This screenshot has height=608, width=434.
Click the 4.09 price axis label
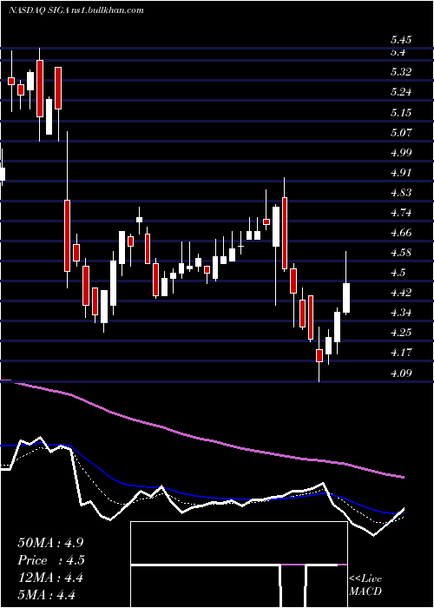pyautogui.click(x=401, y=373)
